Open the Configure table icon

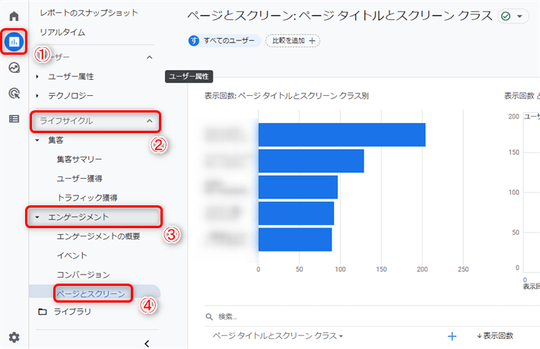coord(14,119)
